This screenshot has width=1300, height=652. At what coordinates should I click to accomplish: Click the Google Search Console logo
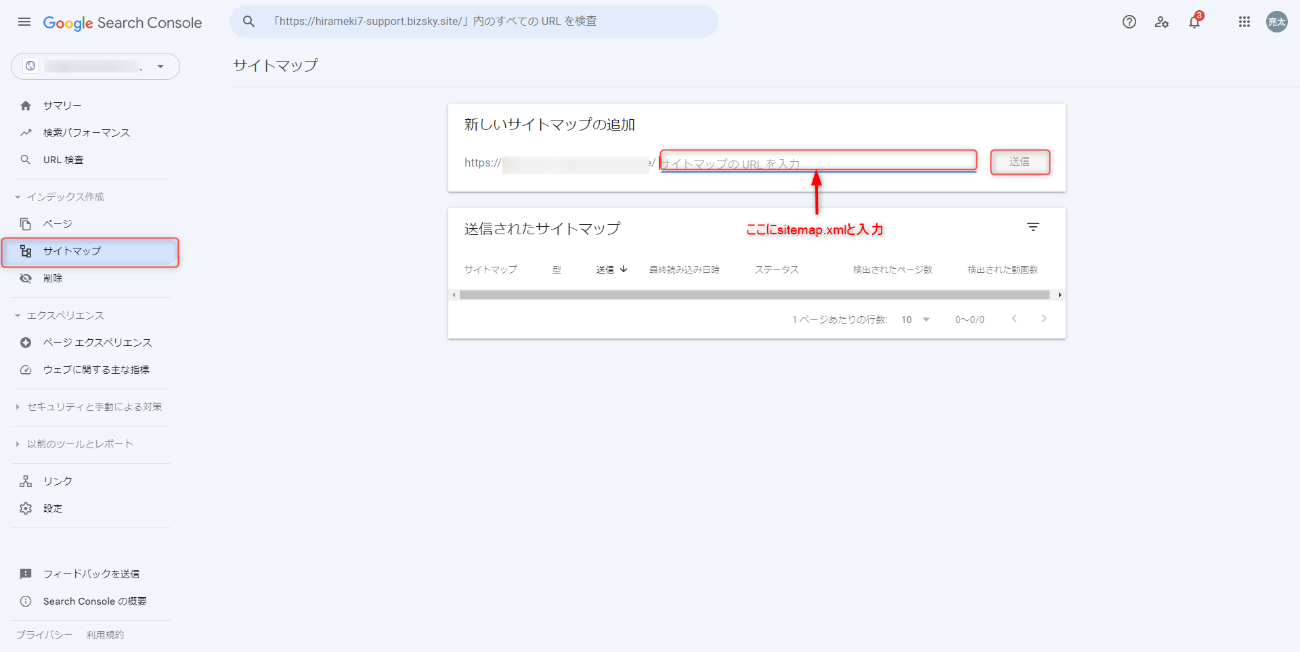click(123, 22)
